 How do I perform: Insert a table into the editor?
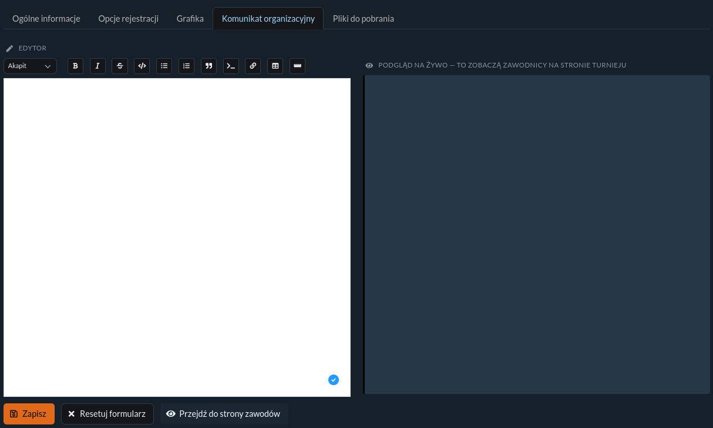coord(275,66)
